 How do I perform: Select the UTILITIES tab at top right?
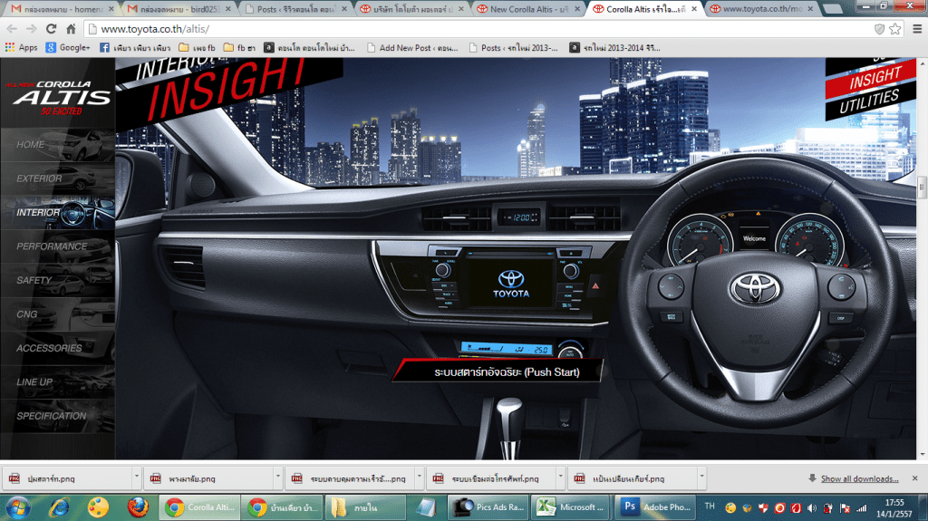pos(870,103)
